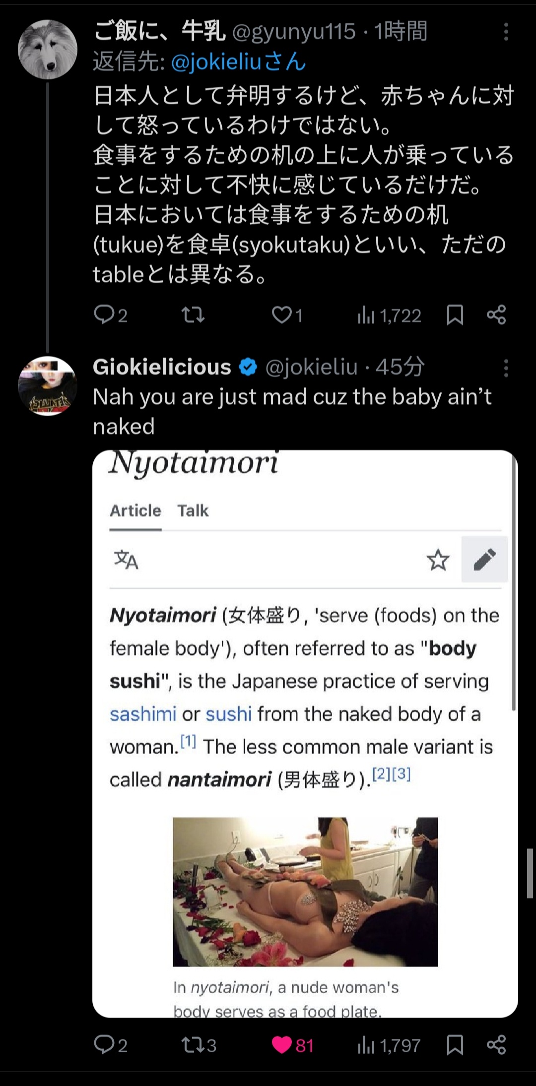Retweet the gyunyu115 post
The width and height of the screenshot is (536, 1086).
click(x=193, y=315)
